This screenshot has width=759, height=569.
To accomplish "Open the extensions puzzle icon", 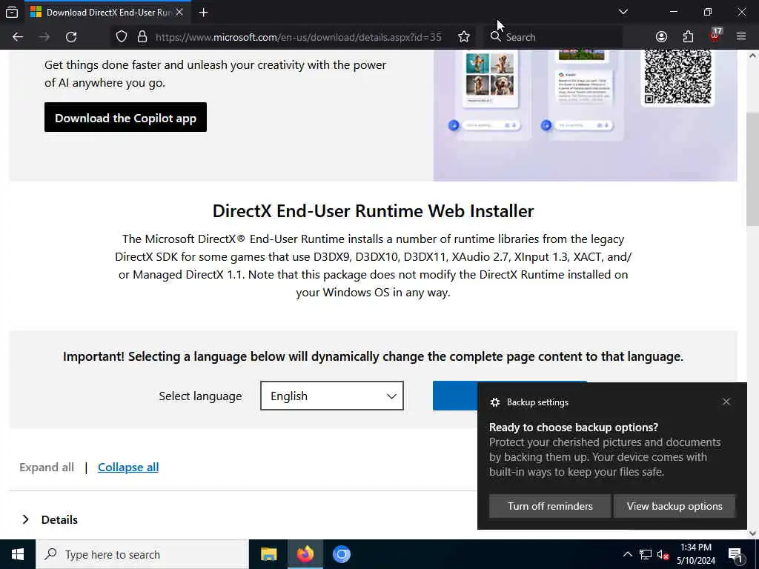I will point(688,37).
